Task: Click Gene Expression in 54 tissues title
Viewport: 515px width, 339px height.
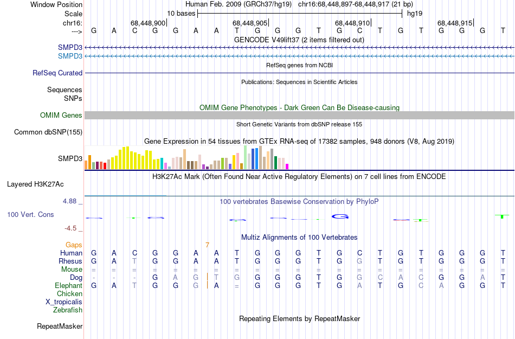Action: (x=299, y=141)
